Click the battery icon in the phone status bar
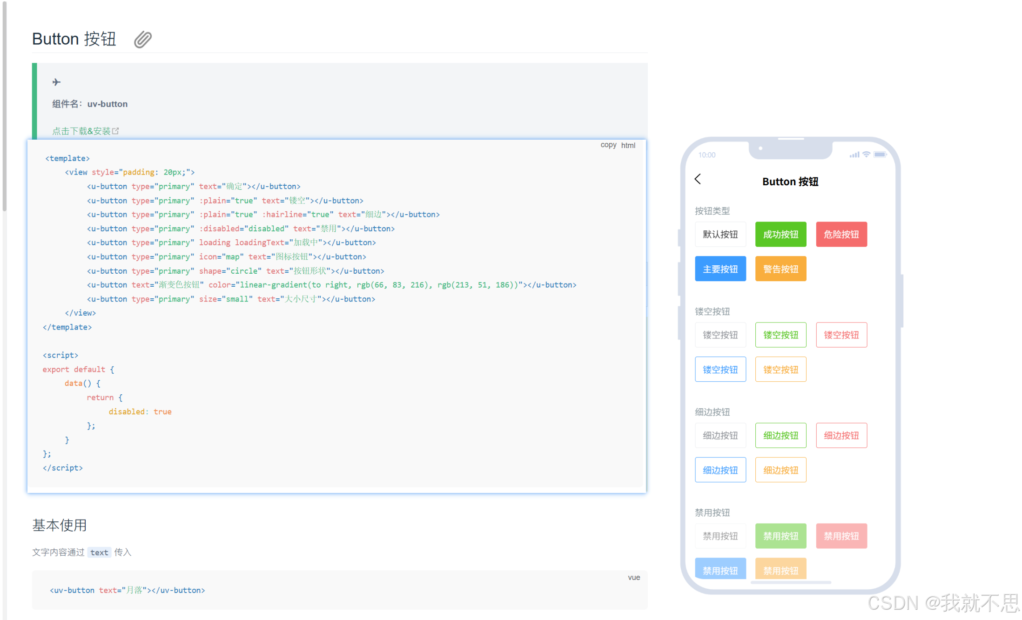Image resolution: width=1022 pixels, height=620 pixels. (x=880, y=155)
